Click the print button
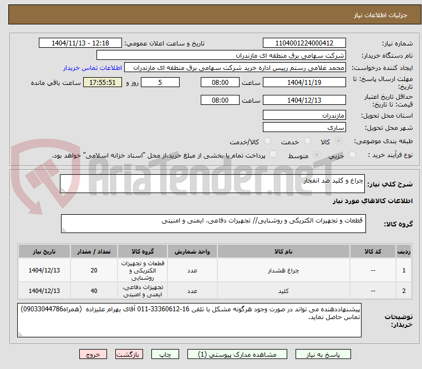422x369 pixels. click(165, 354)
